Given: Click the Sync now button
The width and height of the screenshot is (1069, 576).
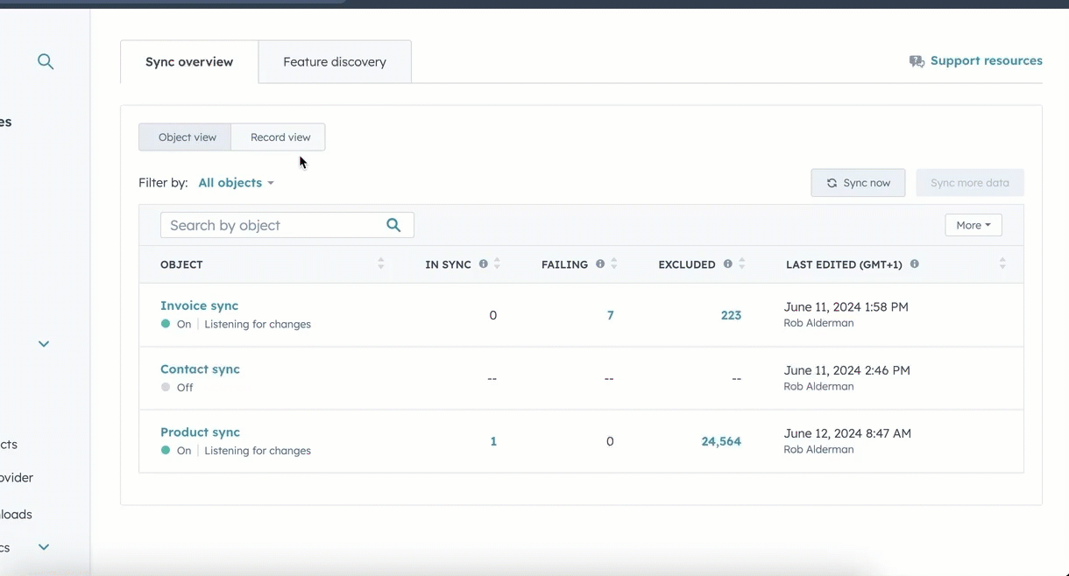Looking at the screenshot, I should coord(858,183).
